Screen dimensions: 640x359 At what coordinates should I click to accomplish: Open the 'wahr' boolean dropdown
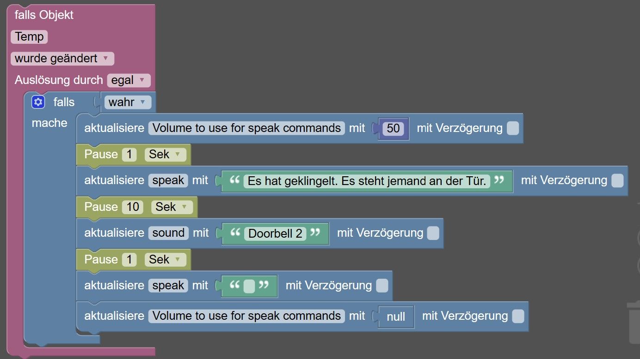tap(128, 102)
